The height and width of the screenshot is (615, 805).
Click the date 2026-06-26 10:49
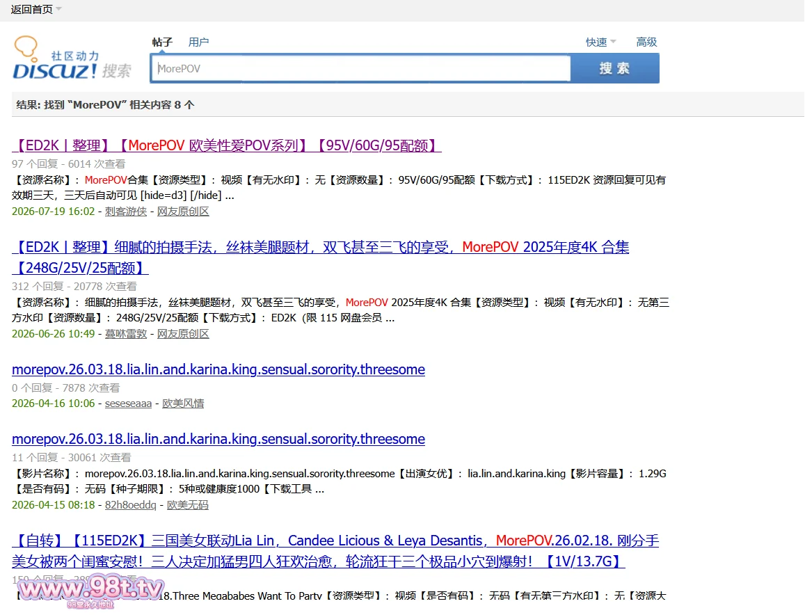coord(54,334)
